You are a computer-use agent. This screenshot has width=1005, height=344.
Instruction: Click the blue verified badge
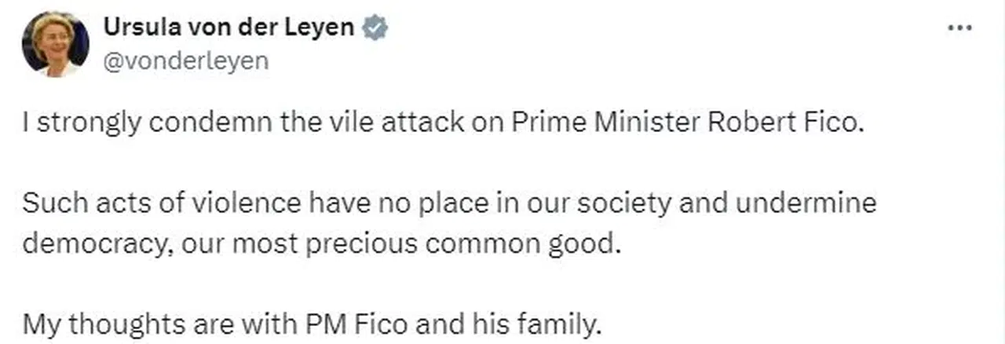coord(375,28)
